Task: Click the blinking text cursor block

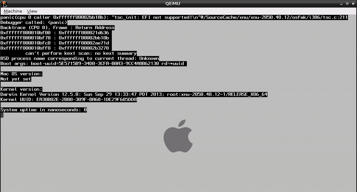Action: (2, 115)
